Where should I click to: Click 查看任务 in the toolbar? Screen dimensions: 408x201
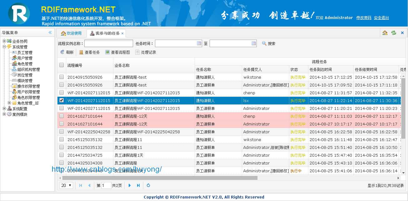point(89,52)
